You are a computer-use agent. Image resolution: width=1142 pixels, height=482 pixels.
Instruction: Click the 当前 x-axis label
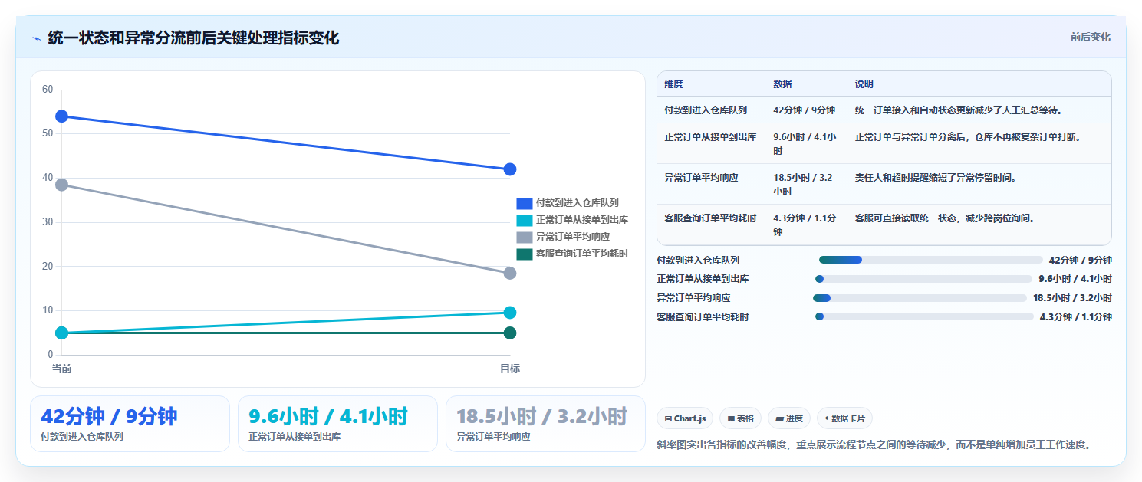62,369
